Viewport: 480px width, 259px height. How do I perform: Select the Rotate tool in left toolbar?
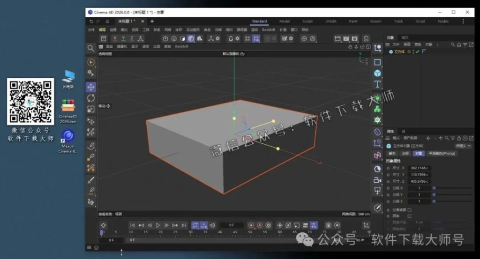(91, 98)
